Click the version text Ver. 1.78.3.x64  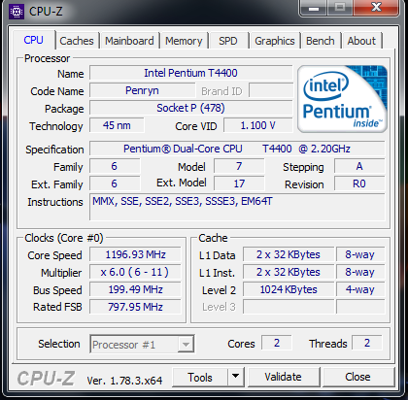[124, 381]
